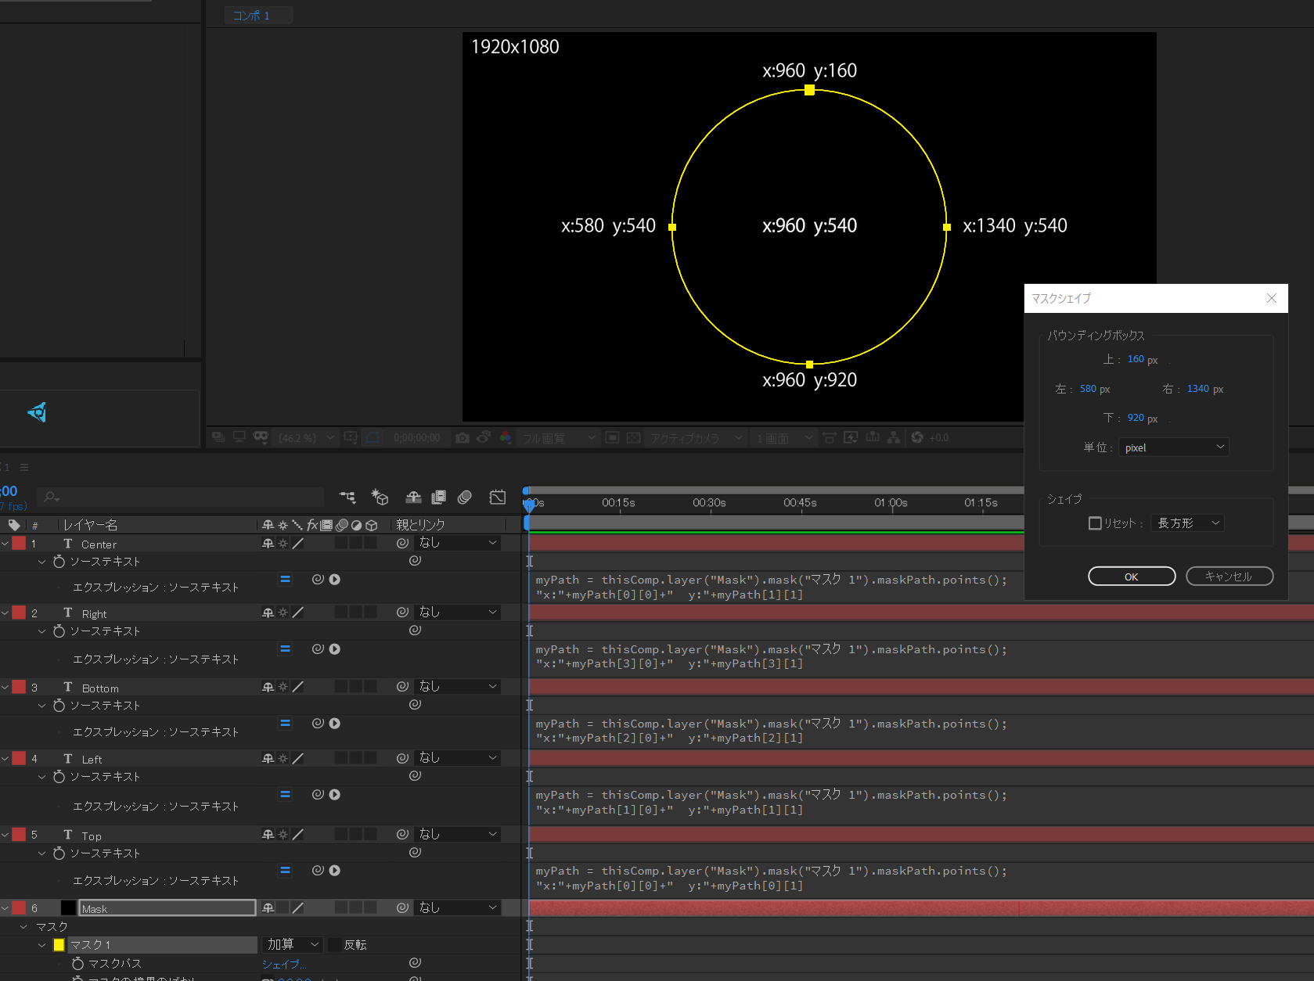This screenshot has height=981, width=1314.
Task: Enable Motion Blur icon in timeline toolbar
Action: 465,497
